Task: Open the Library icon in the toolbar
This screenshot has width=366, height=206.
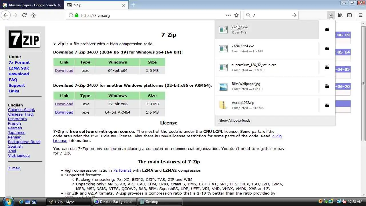Action: pyautogui.click(x=340, y=15)
